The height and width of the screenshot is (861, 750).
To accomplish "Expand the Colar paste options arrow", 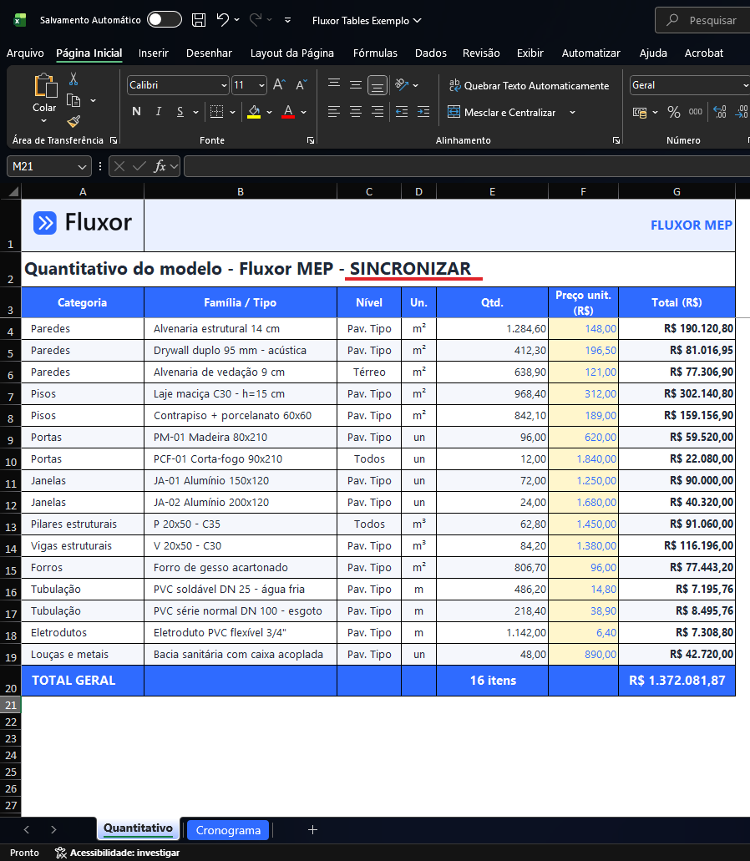I will tap(44, 121).
